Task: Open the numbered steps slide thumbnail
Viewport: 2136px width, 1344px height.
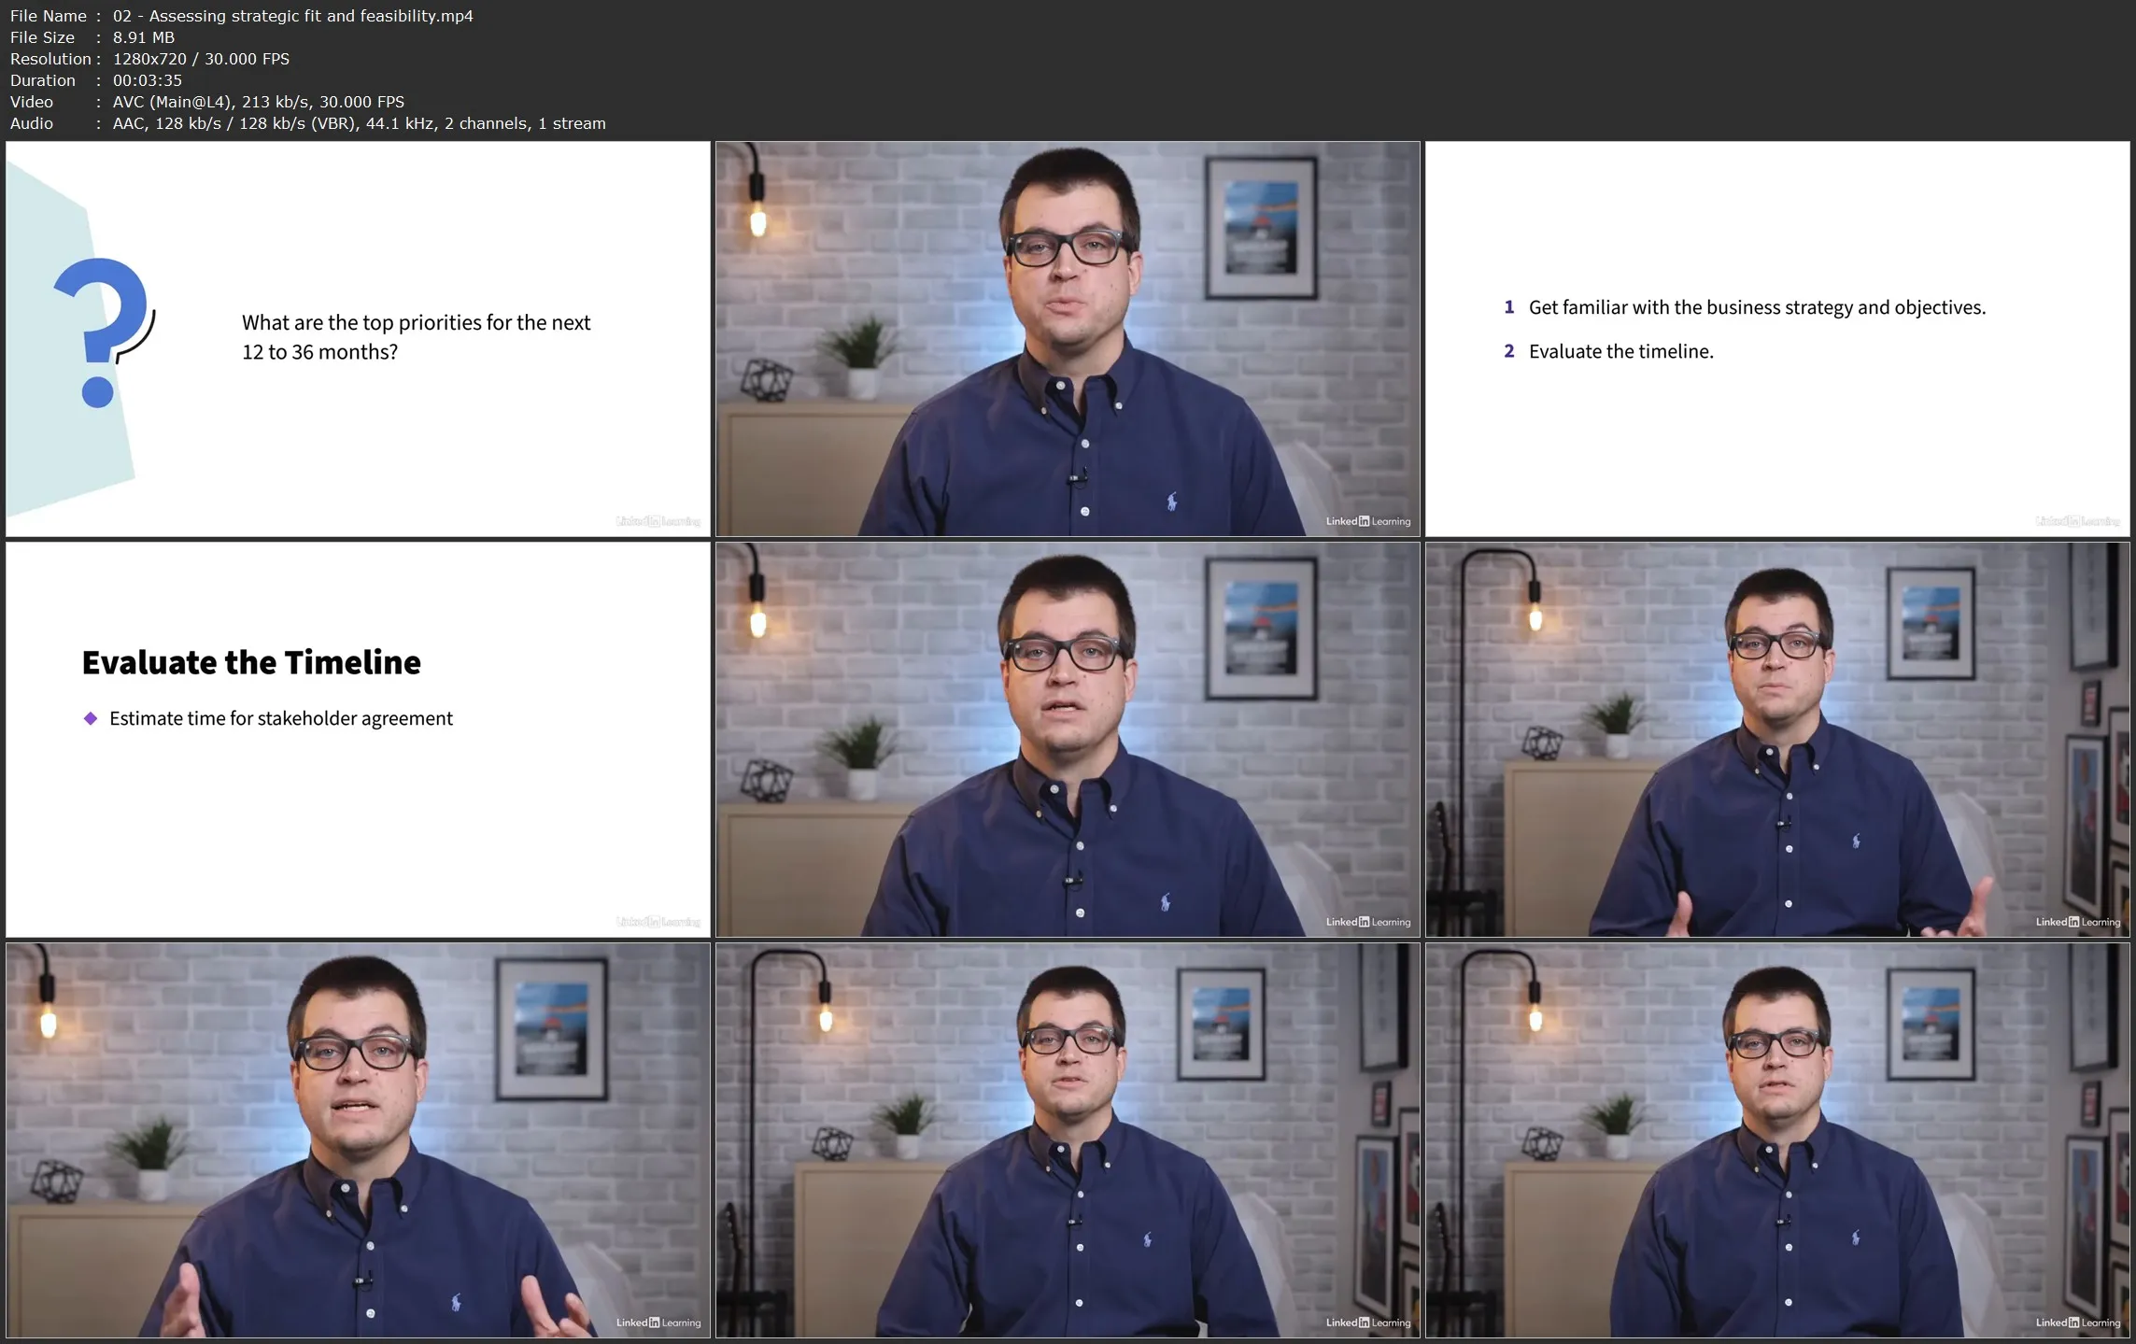Action: (x=1777, y=339)
